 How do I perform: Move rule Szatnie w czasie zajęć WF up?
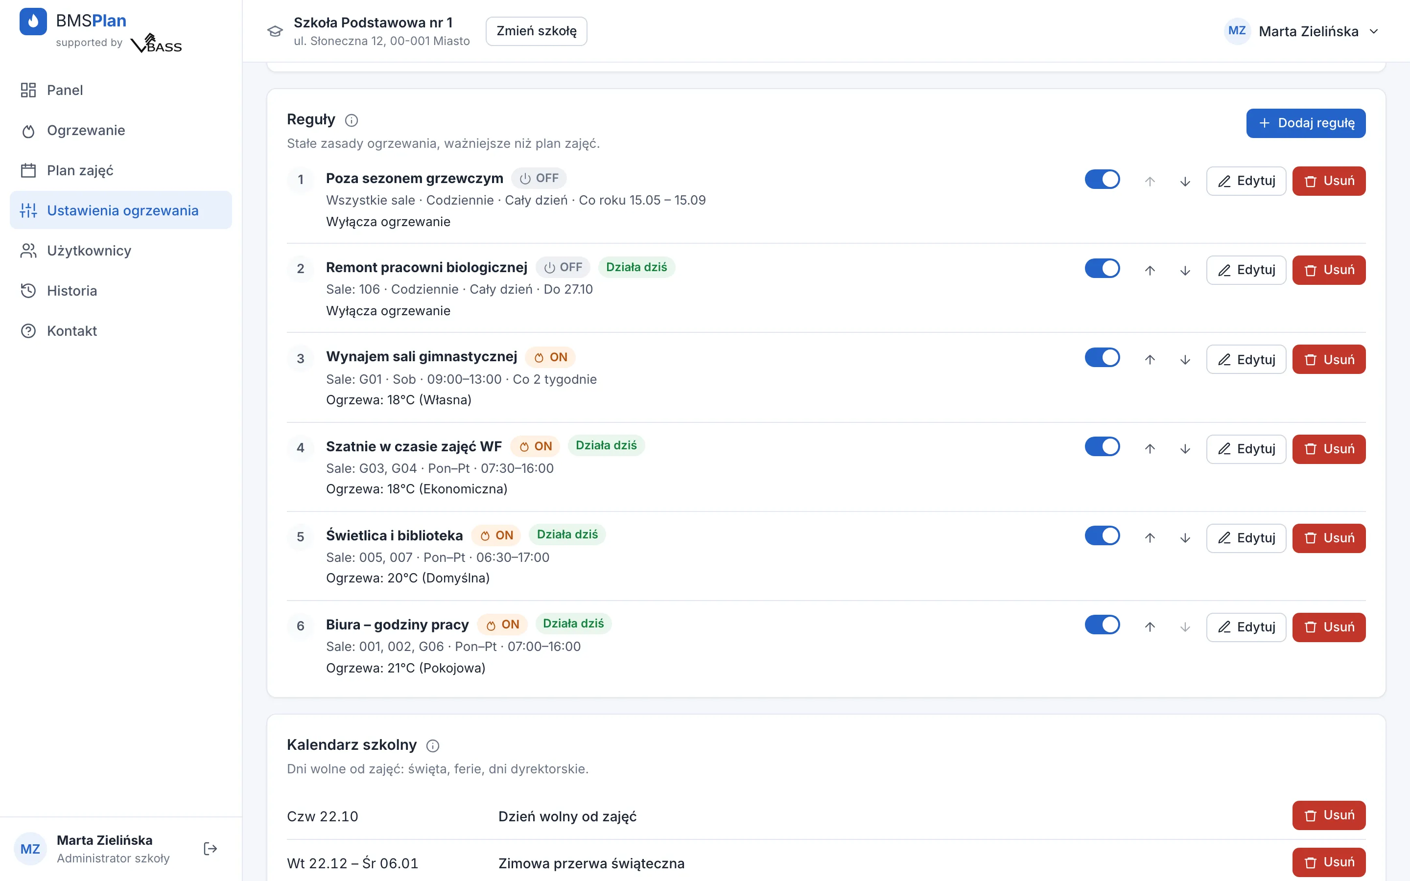(x=1150, y=449)
